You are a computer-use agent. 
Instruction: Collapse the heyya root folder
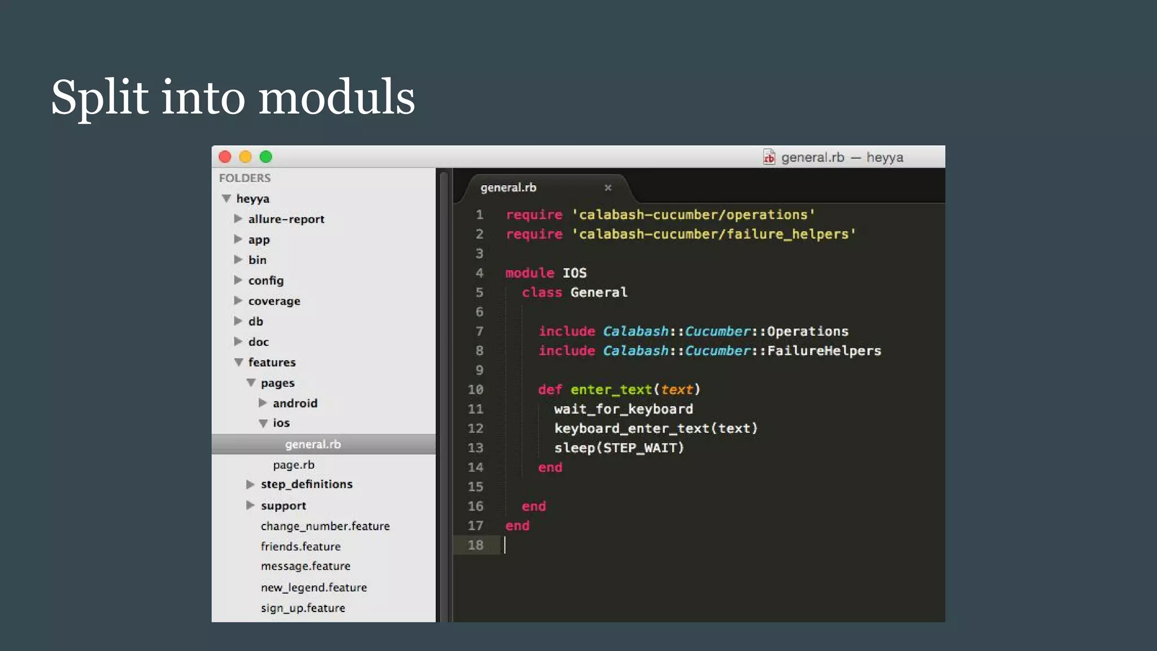[x=227, y=198]
